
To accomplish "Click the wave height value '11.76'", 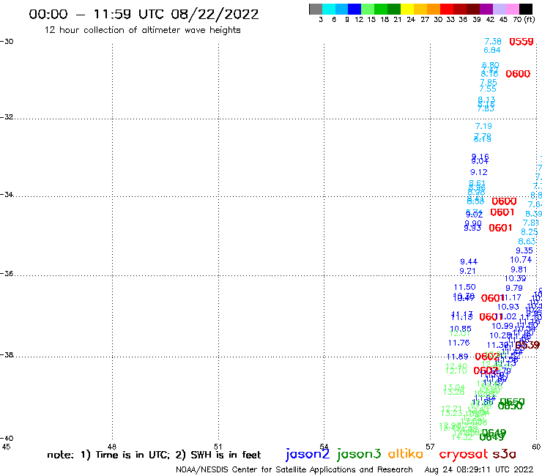I will click(x=459, y=343).
